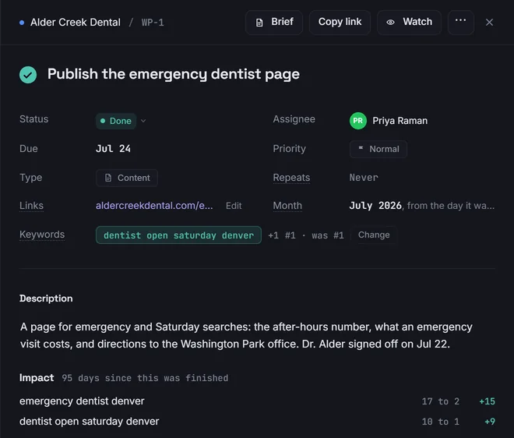Viewport: 514px width, 438px height.
Task: Edit the task links
Action: click(x=234, y=206)
